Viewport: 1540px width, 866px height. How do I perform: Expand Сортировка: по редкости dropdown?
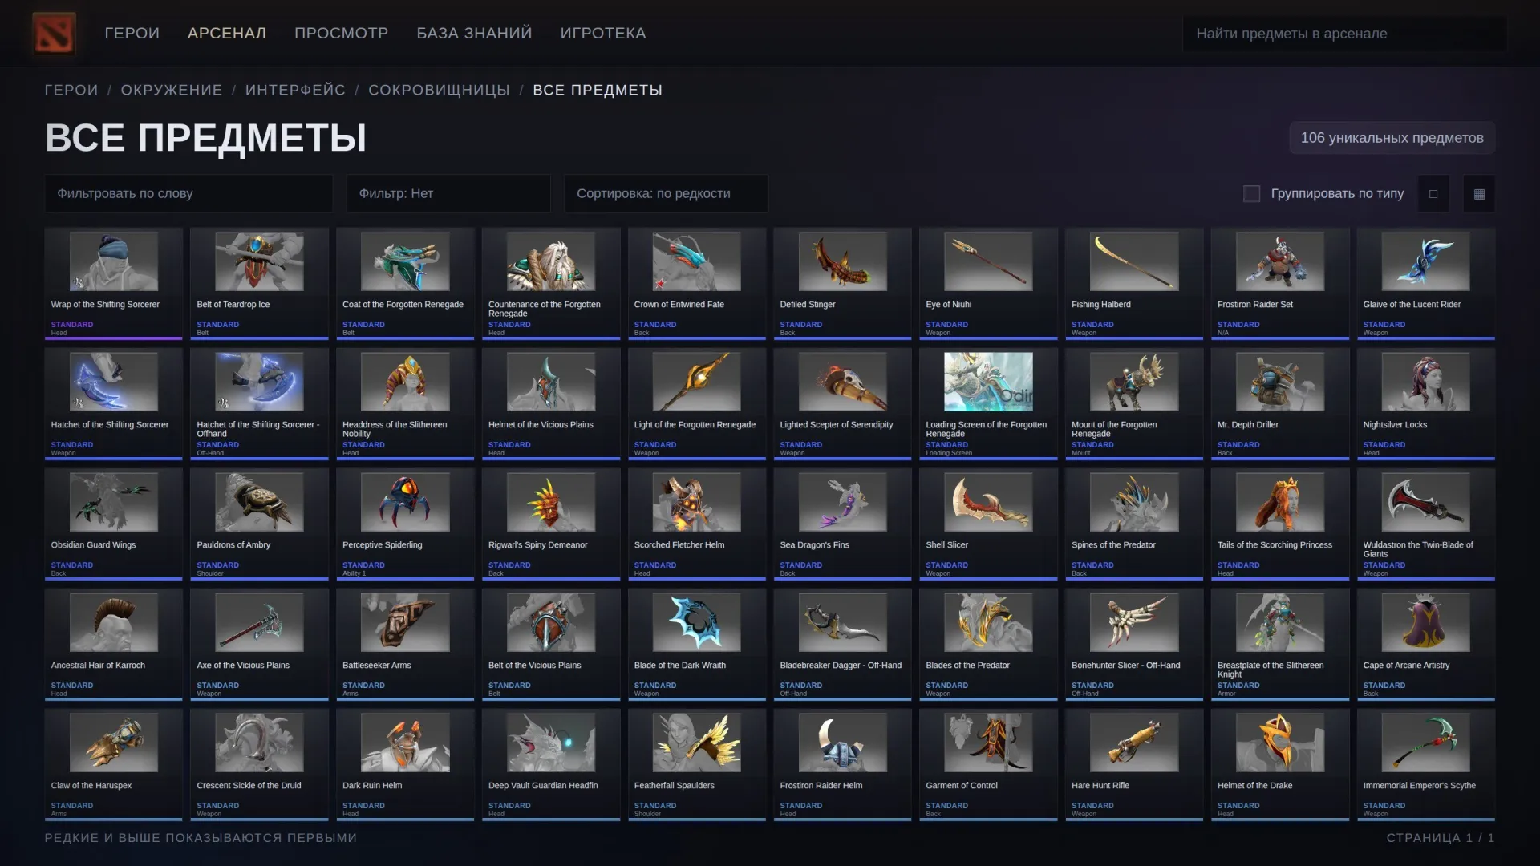[x=666, y=194]
